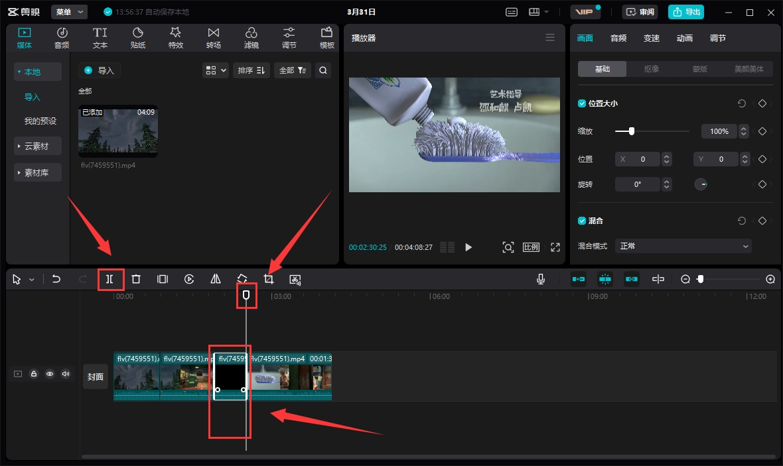Click the split clip tool
This screenshot has width=783, height=466.
pos(109,279)
